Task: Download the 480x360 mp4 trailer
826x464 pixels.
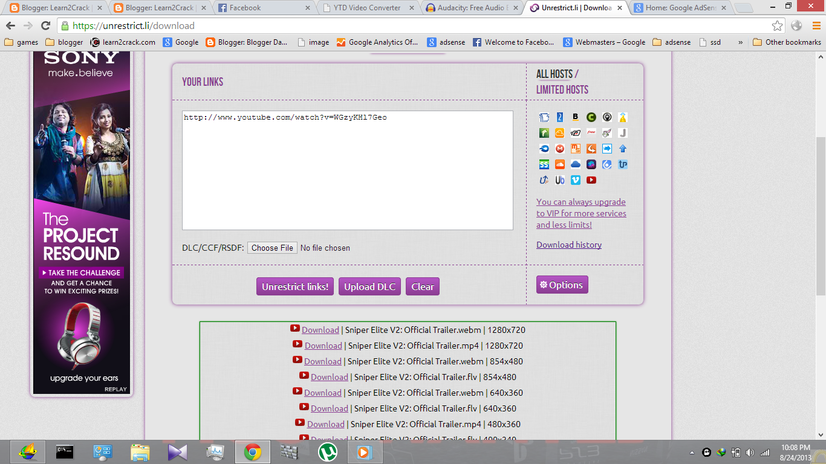Action: click(326, 424)
